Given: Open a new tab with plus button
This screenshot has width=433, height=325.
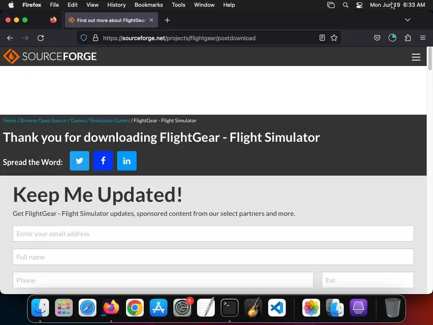Looking at the screenshot, I should point(167,20).
